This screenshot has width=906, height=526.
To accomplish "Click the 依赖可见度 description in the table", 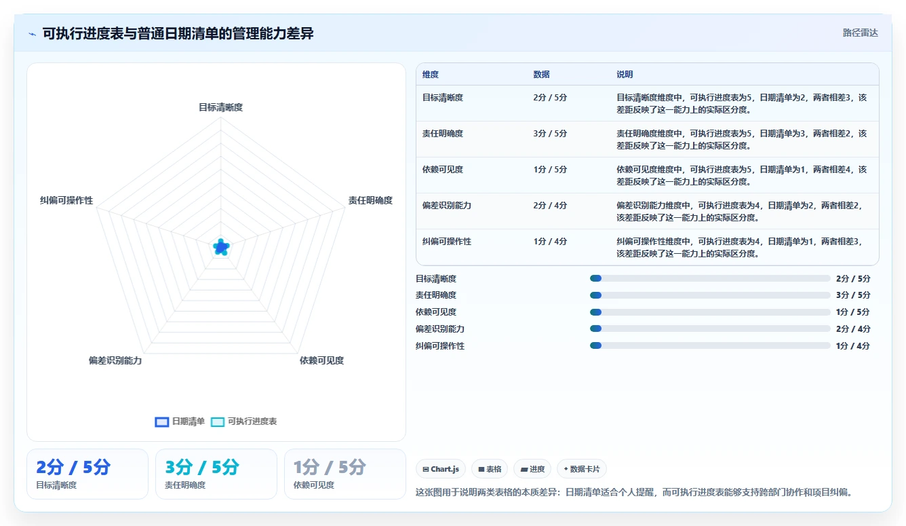I will [x=741, y=176].
